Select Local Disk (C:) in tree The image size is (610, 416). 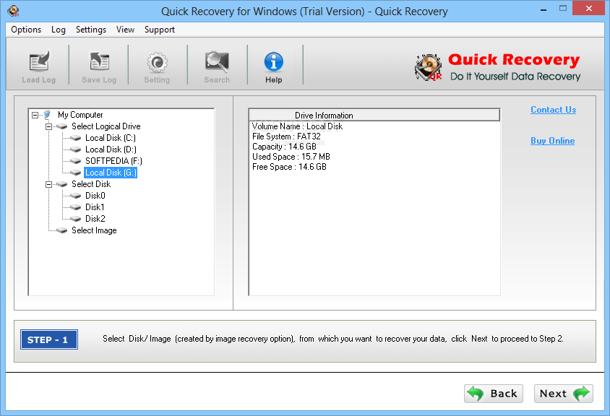click(111, 138)
